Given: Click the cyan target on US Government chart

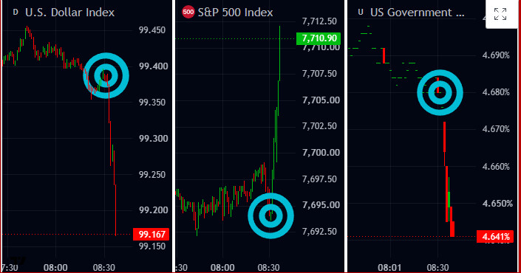Looking at the screenshot, I should pos(440,92).
